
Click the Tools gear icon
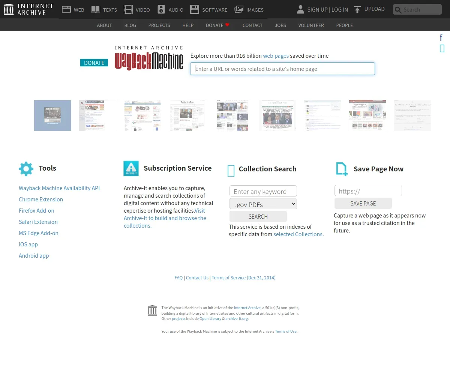tap(26, 169)
